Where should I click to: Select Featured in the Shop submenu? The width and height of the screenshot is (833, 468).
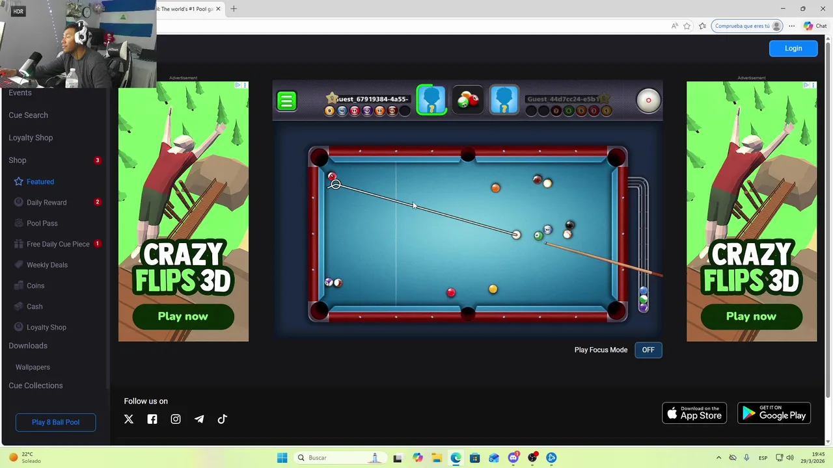point(40,182)
